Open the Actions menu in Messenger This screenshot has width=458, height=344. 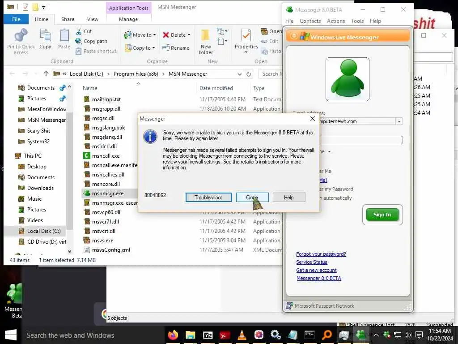pyautogui.click(x=335, y=21)
